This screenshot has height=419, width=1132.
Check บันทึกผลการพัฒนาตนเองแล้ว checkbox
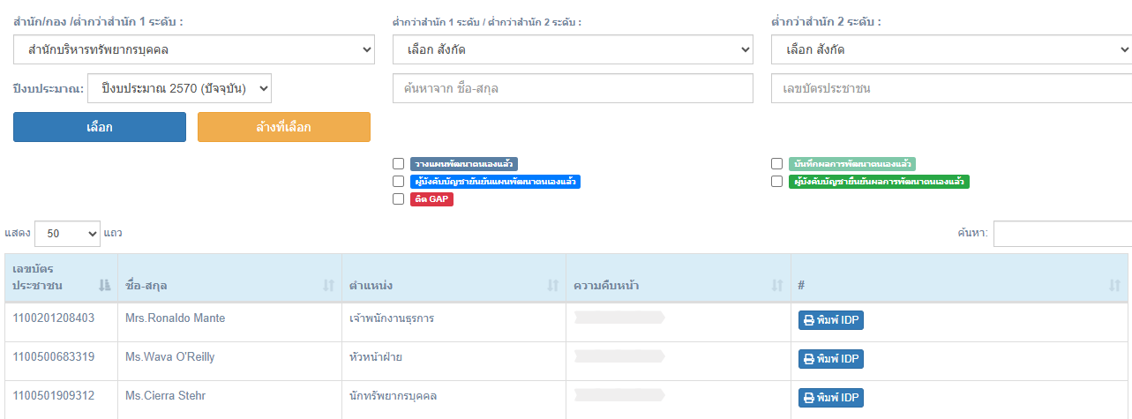click(x=777, y=164)
